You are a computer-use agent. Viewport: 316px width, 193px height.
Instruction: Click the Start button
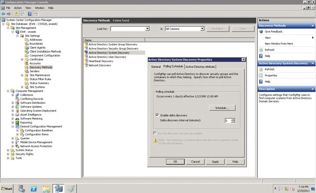(6, 189)
